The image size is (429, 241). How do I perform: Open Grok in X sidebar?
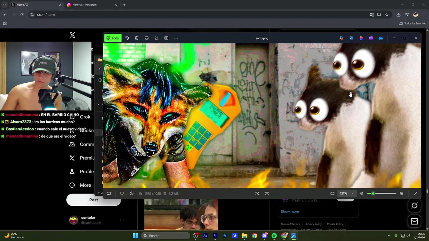pos(80,117)
